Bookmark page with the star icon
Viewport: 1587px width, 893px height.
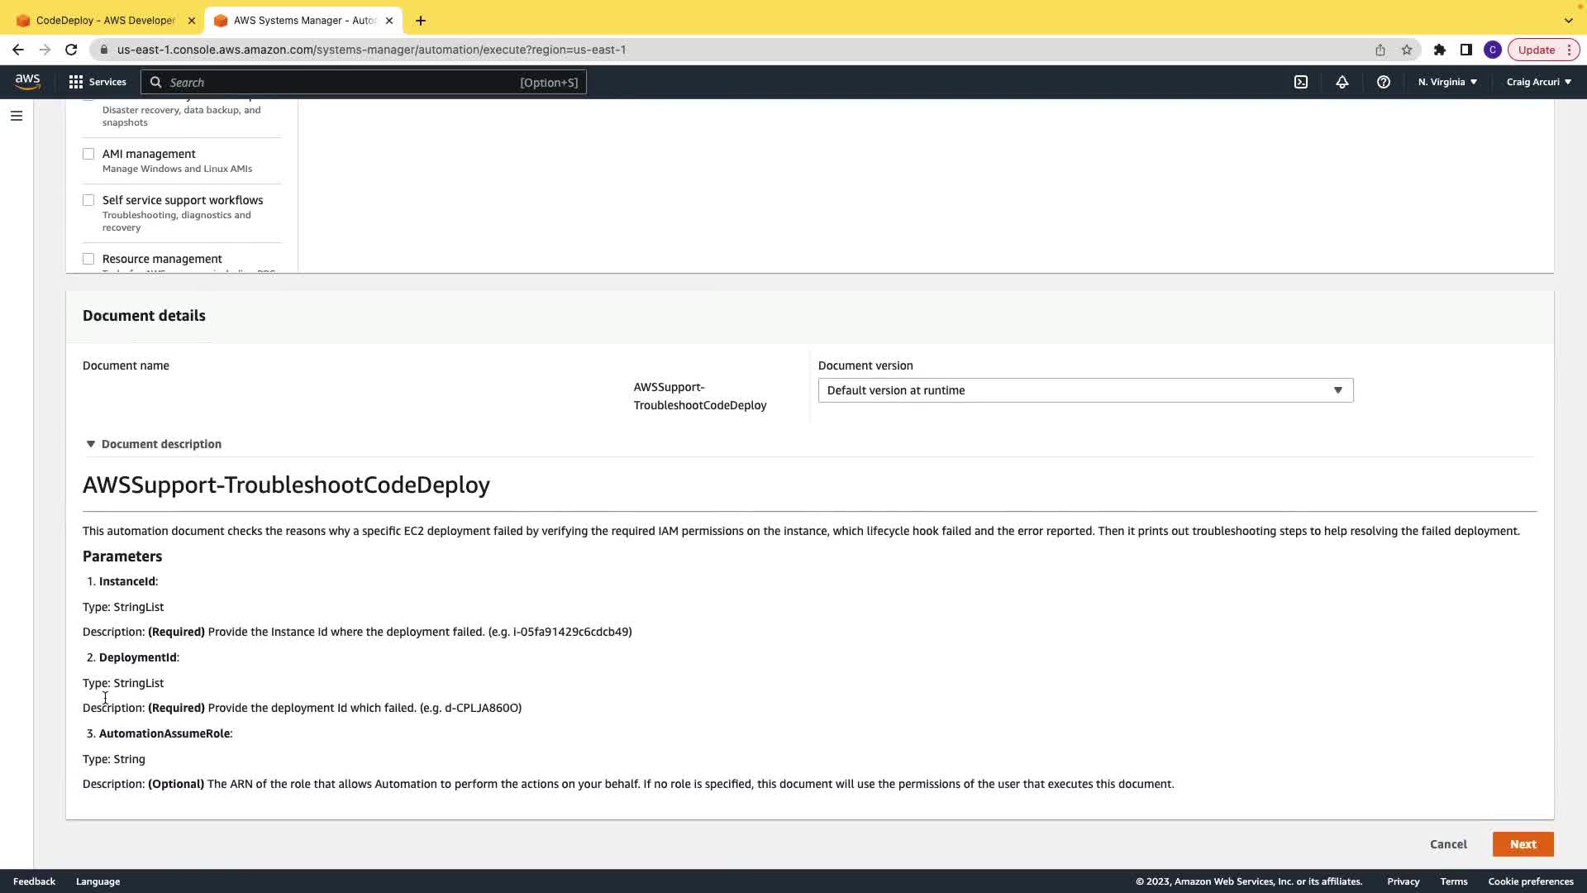1407,50
